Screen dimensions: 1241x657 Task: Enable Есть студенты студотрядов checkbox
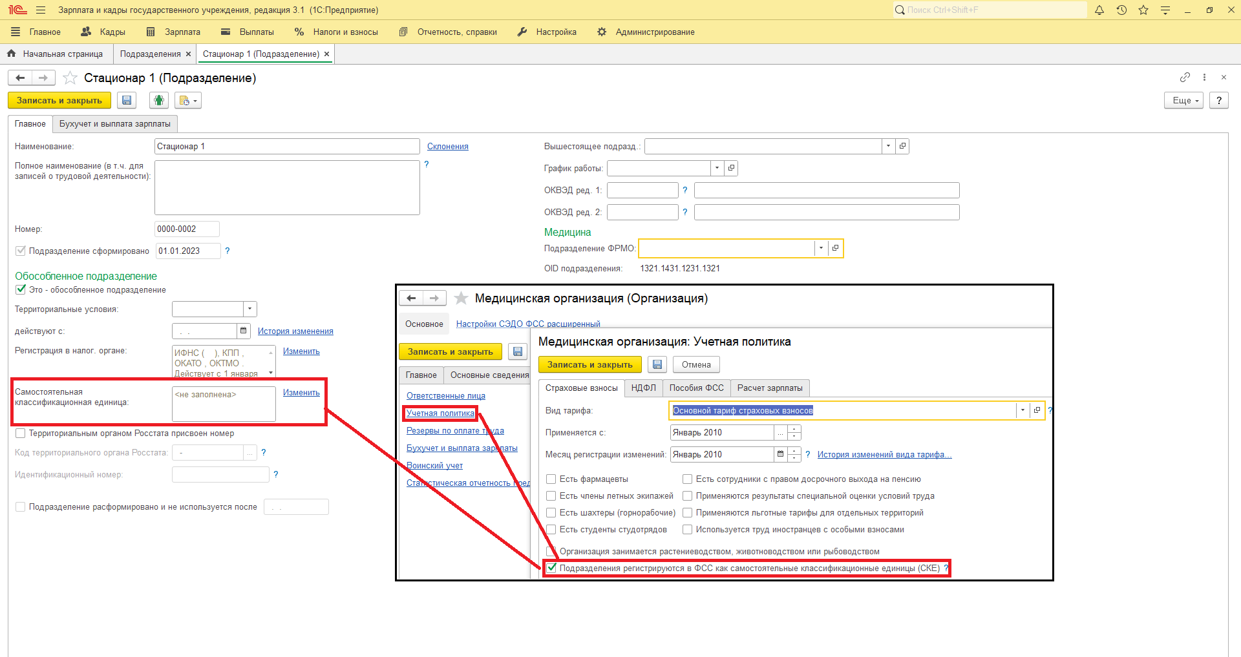coord(551,529)
